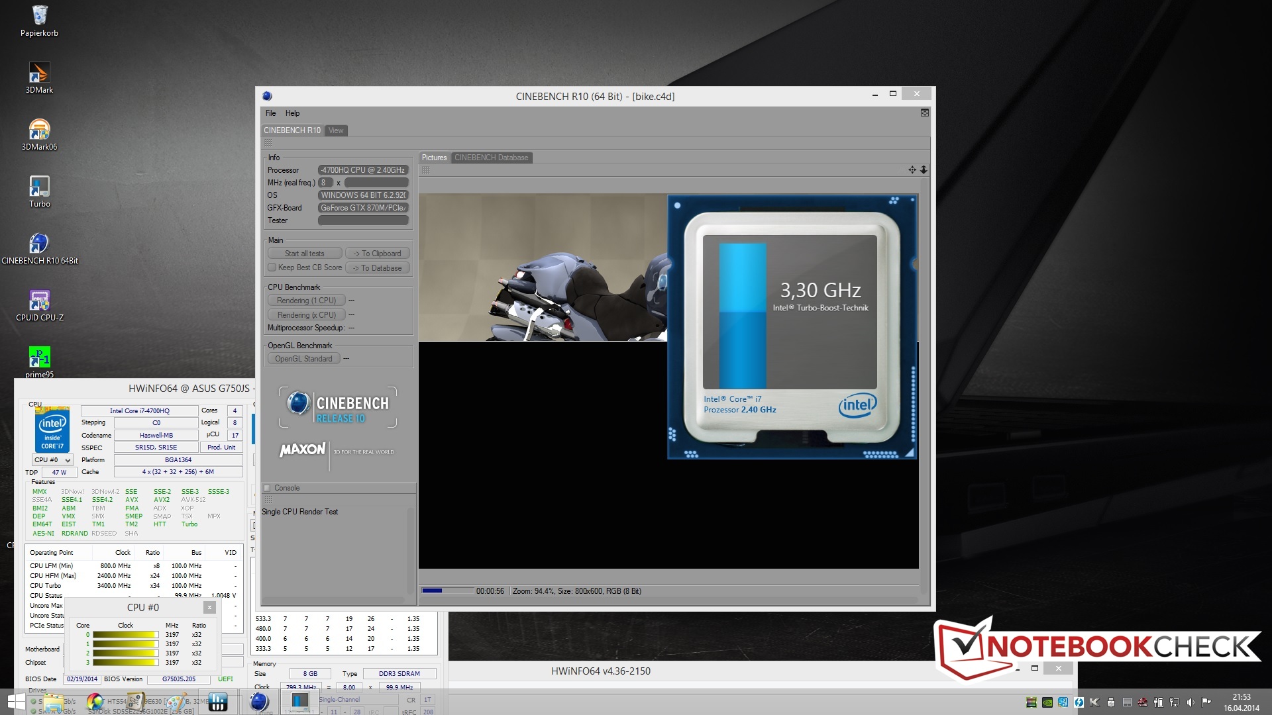Open the File menu in CINEBENCH
The image size is (1272, 715).
tap(271, 113)
